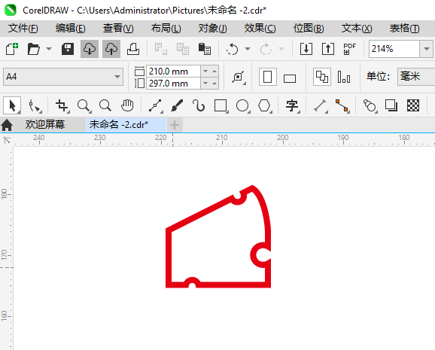Select the Crop tool
The height and width of the screenshot is (350, 435).
coord(62,106)
